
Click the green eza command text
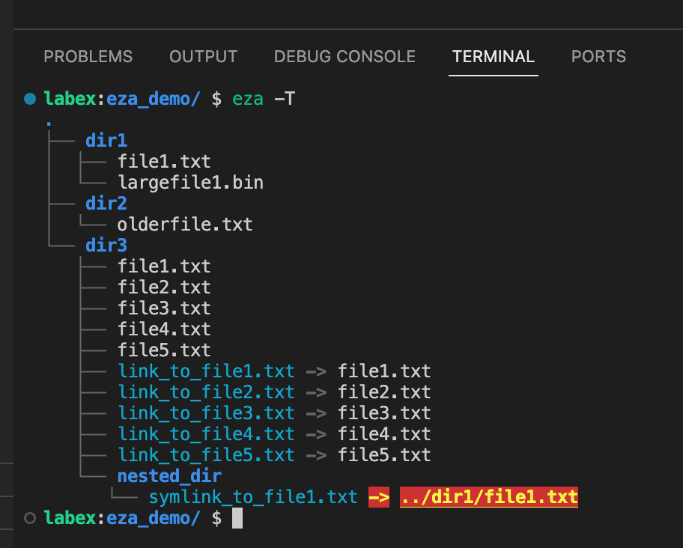(x=248, y=98)
